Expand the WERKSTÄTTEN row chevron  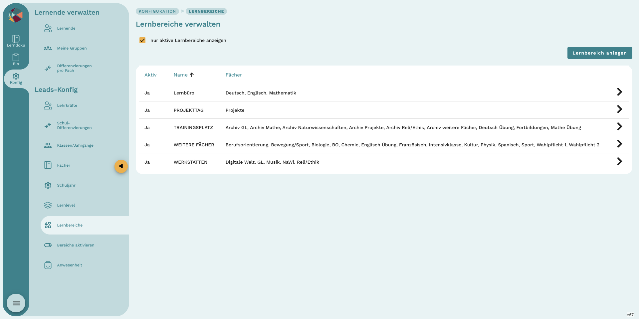(x=619, y=162)
